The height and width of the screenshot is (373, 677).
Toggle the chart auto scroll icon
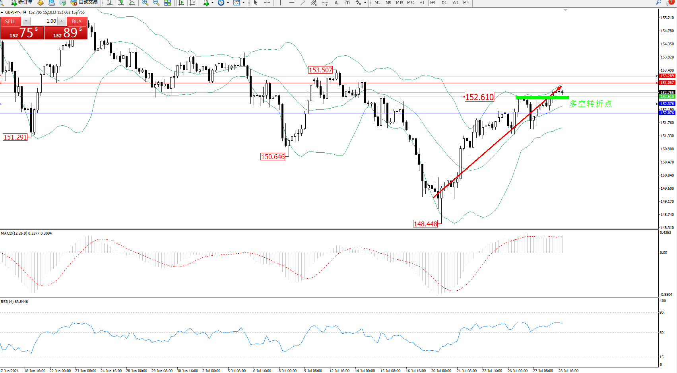182,3
